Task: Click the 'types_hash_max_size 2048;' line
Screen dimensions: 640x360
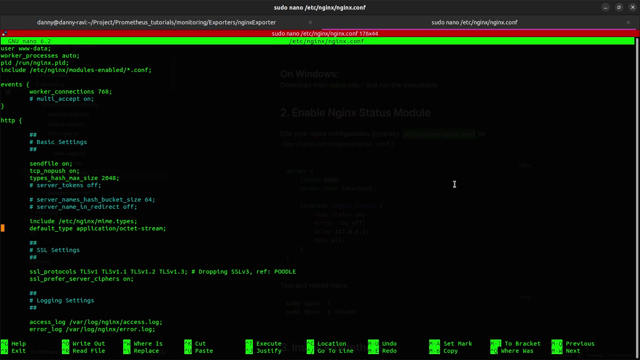Action: coord(74,178)
